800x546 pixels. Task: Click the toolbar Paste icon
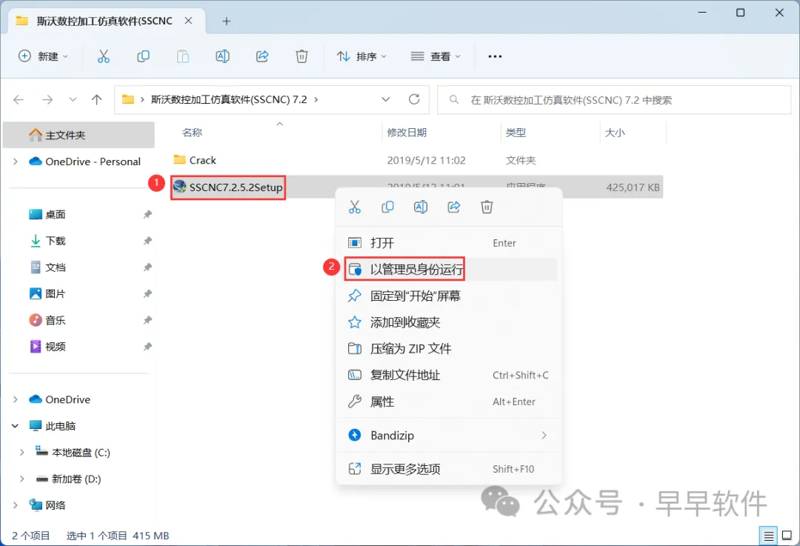pos(183,56)
